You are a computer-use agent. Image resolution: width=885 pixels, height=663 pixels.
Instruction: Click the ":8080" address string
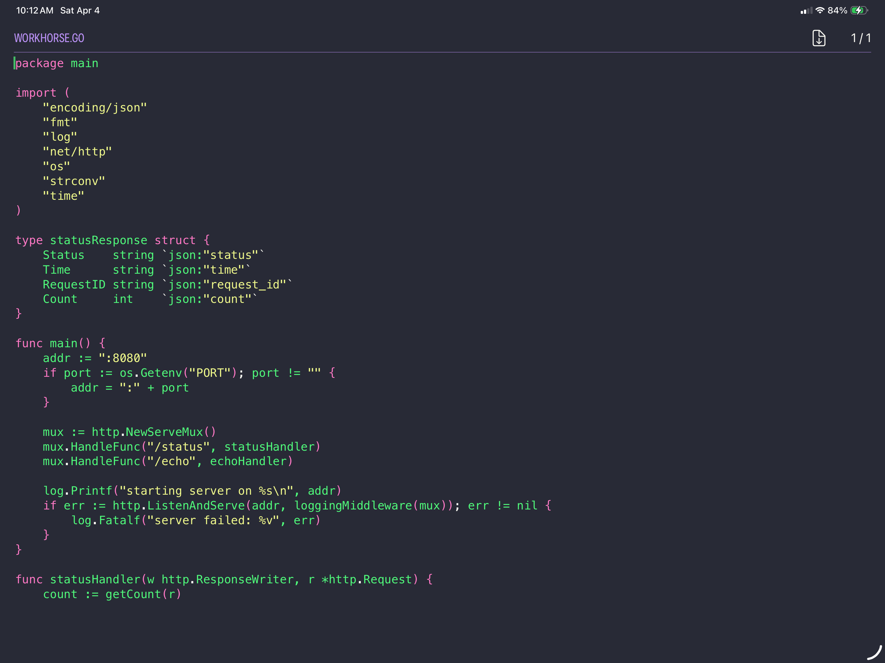[123, 358]
